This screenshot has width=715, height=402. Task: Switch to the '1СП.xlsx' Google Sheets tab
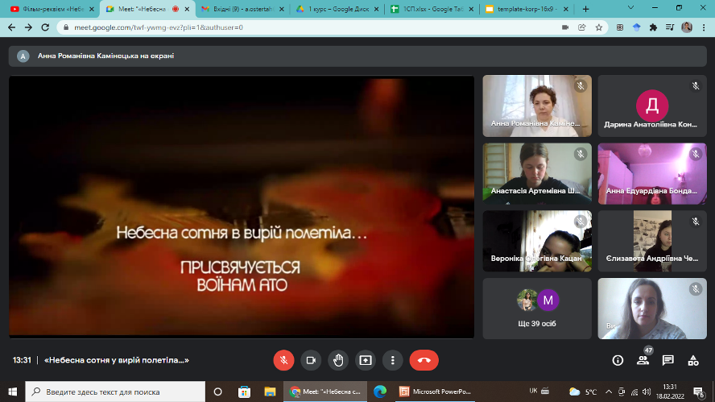(x=432, y=9)
